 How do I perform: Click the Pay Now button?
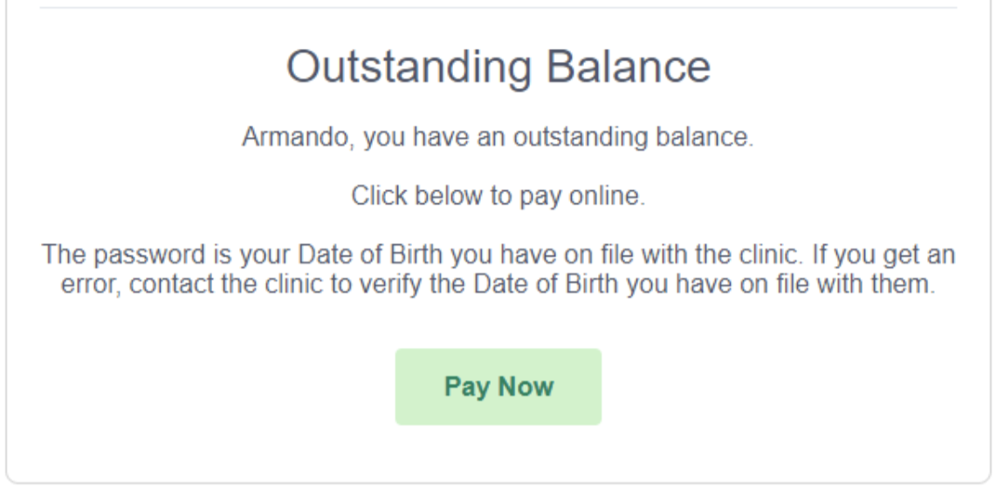(x=498, y=386)
